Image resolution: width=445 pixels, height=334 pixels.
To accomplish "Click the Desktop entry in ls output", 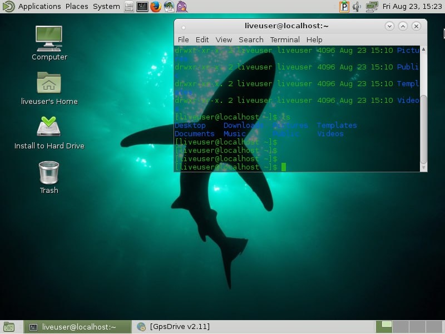I will click(x=190, y=126).
